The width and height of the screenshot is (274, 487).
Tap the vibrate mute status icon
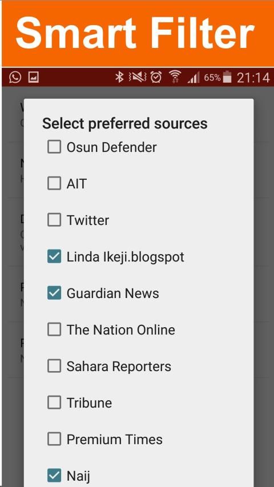click(138, 77)
